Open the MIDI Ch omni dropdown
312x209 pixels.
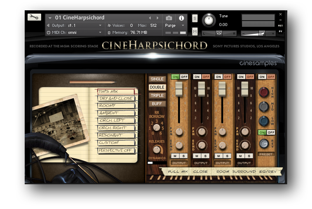pos(100,33)
